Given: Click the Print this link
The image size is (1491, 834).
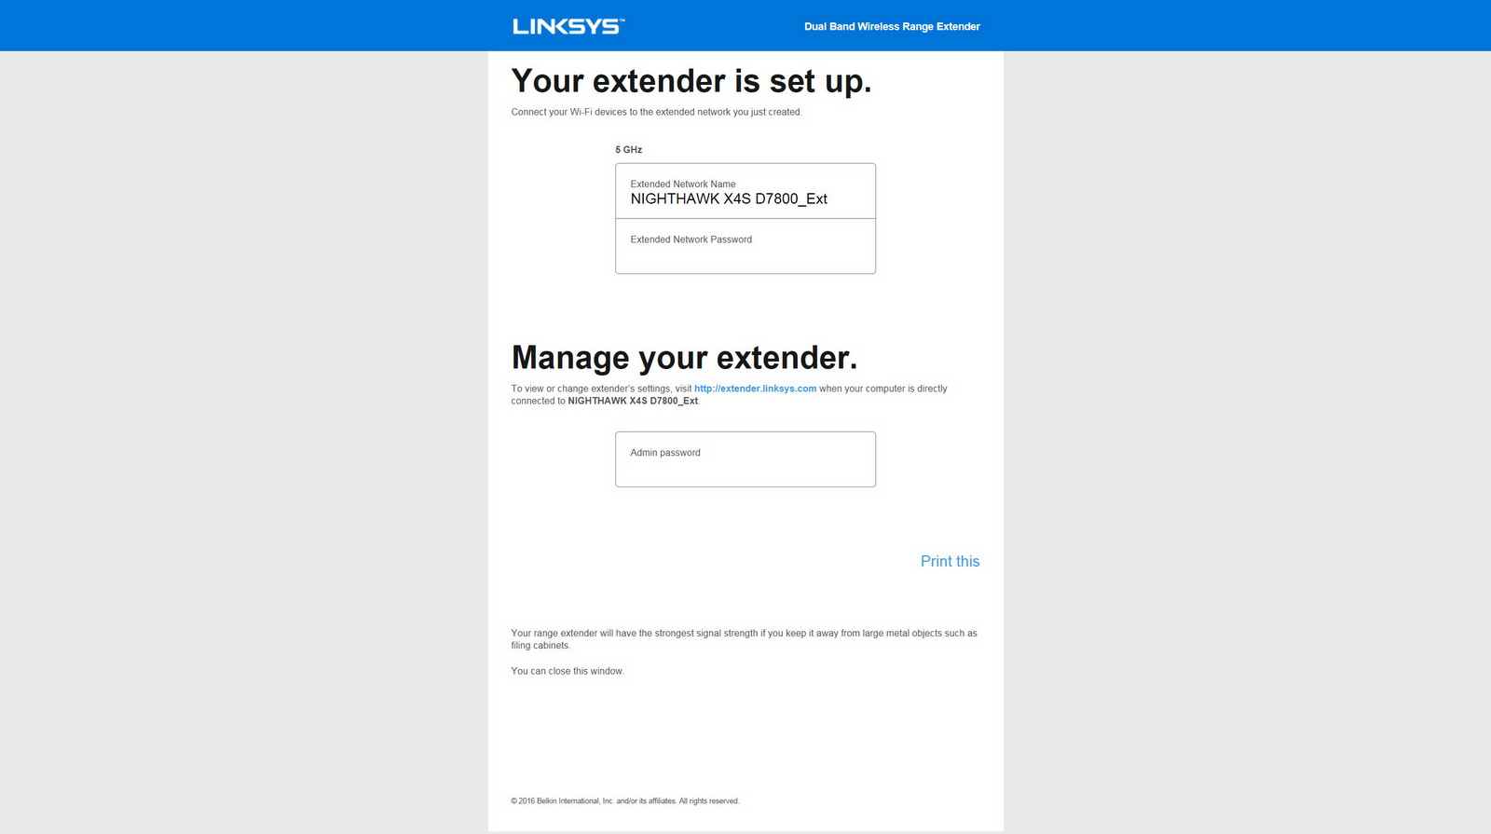Looking at the screenshot, I should [950, 561].
